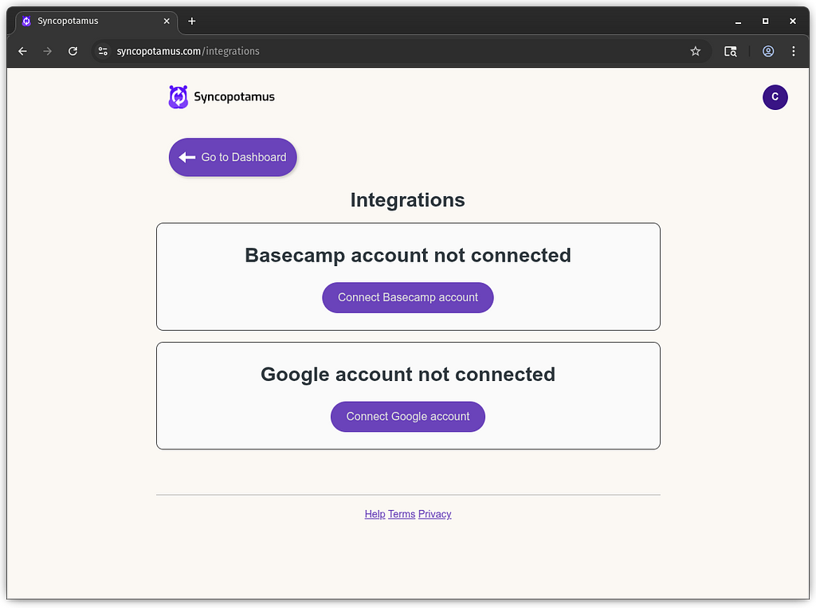The width and height of the screenshot is (816, 608).
Task: Click the Syncopotamus tab favicon
Action: (26, 21)
